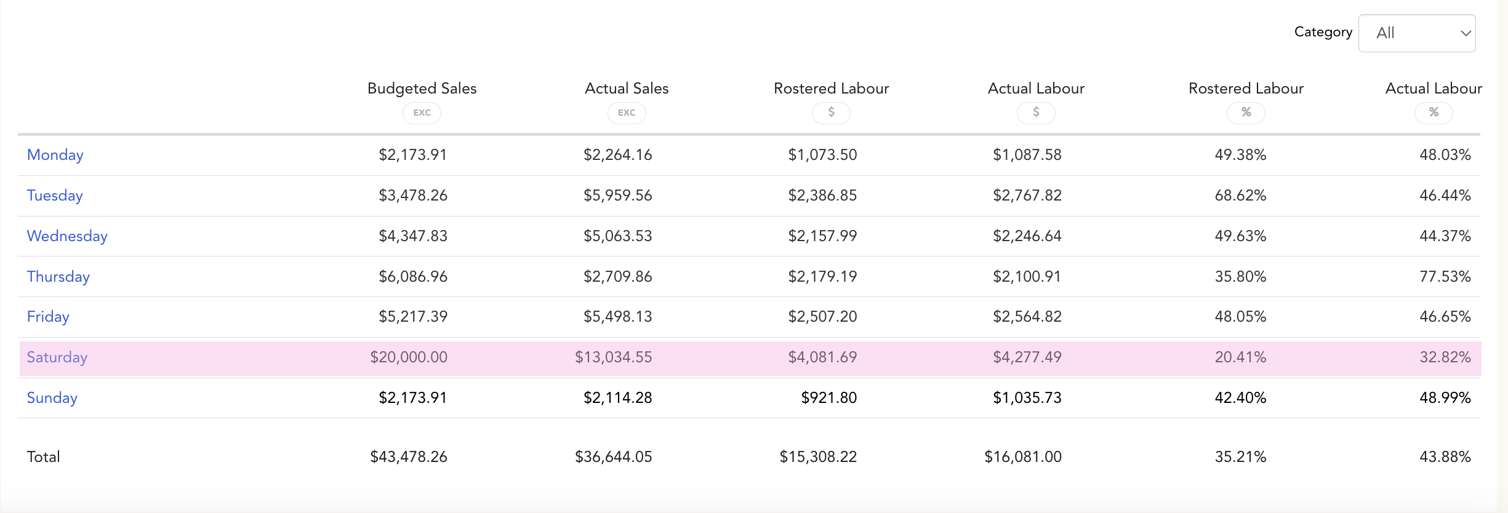This screenshot has width=1508, height=513.
Task: Open the highlighted Saturday link
Action: point(57,357)
